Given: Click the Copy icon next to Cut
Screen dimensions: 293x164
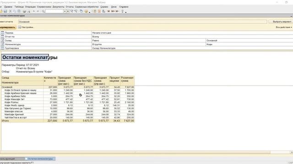Looking at the screenshot, I should pyautogui.click(x=15, y=11).
